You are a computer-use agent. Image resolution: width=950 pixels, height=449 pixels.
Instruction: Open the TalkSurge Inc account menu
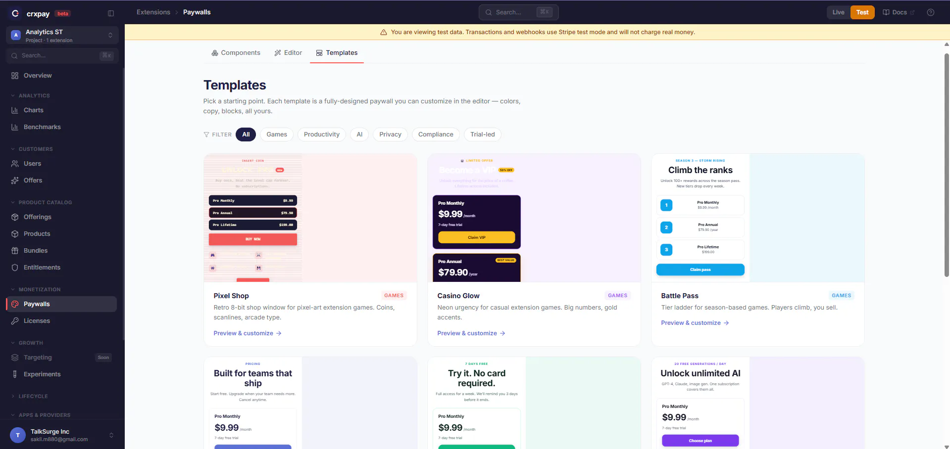coord(62,435)
